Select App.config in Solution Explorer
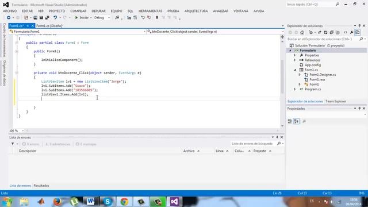 click(313, 65)
